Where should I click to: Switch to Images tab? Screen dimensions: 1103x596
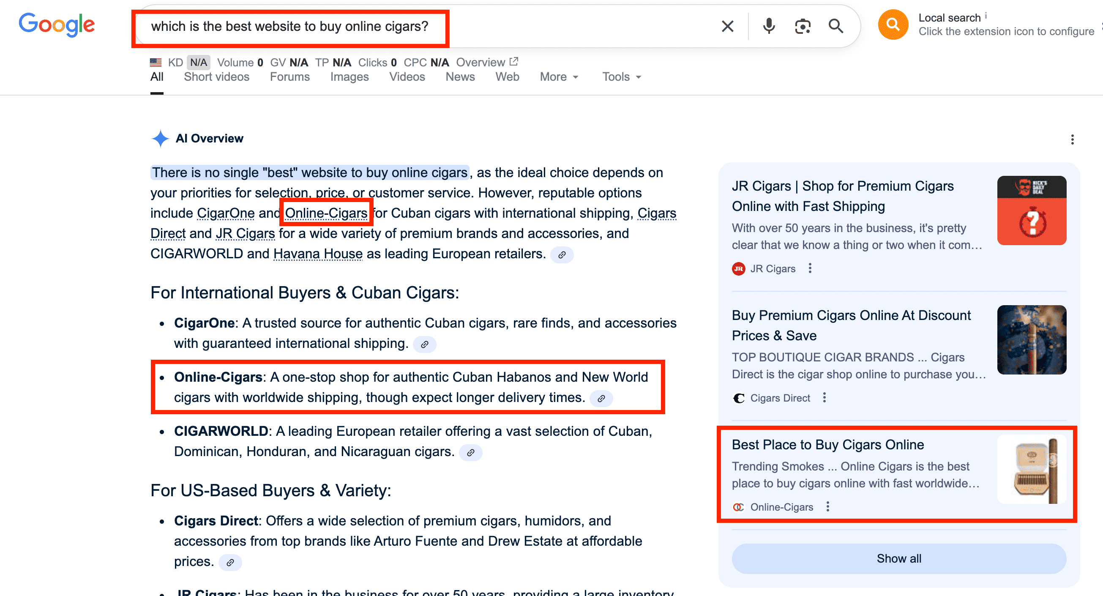point(349,77)
